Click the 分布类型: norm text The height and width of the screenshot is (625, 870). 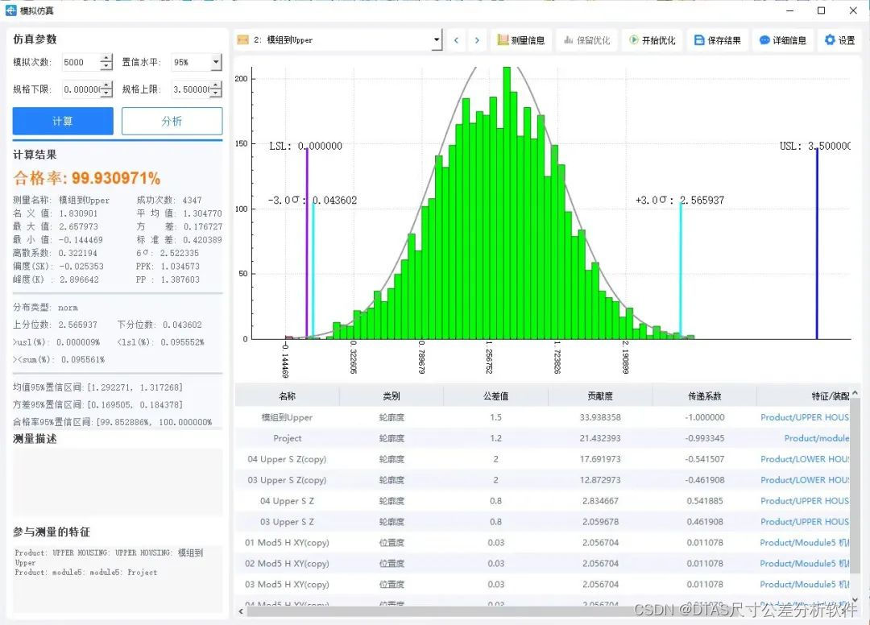(45, 307)
